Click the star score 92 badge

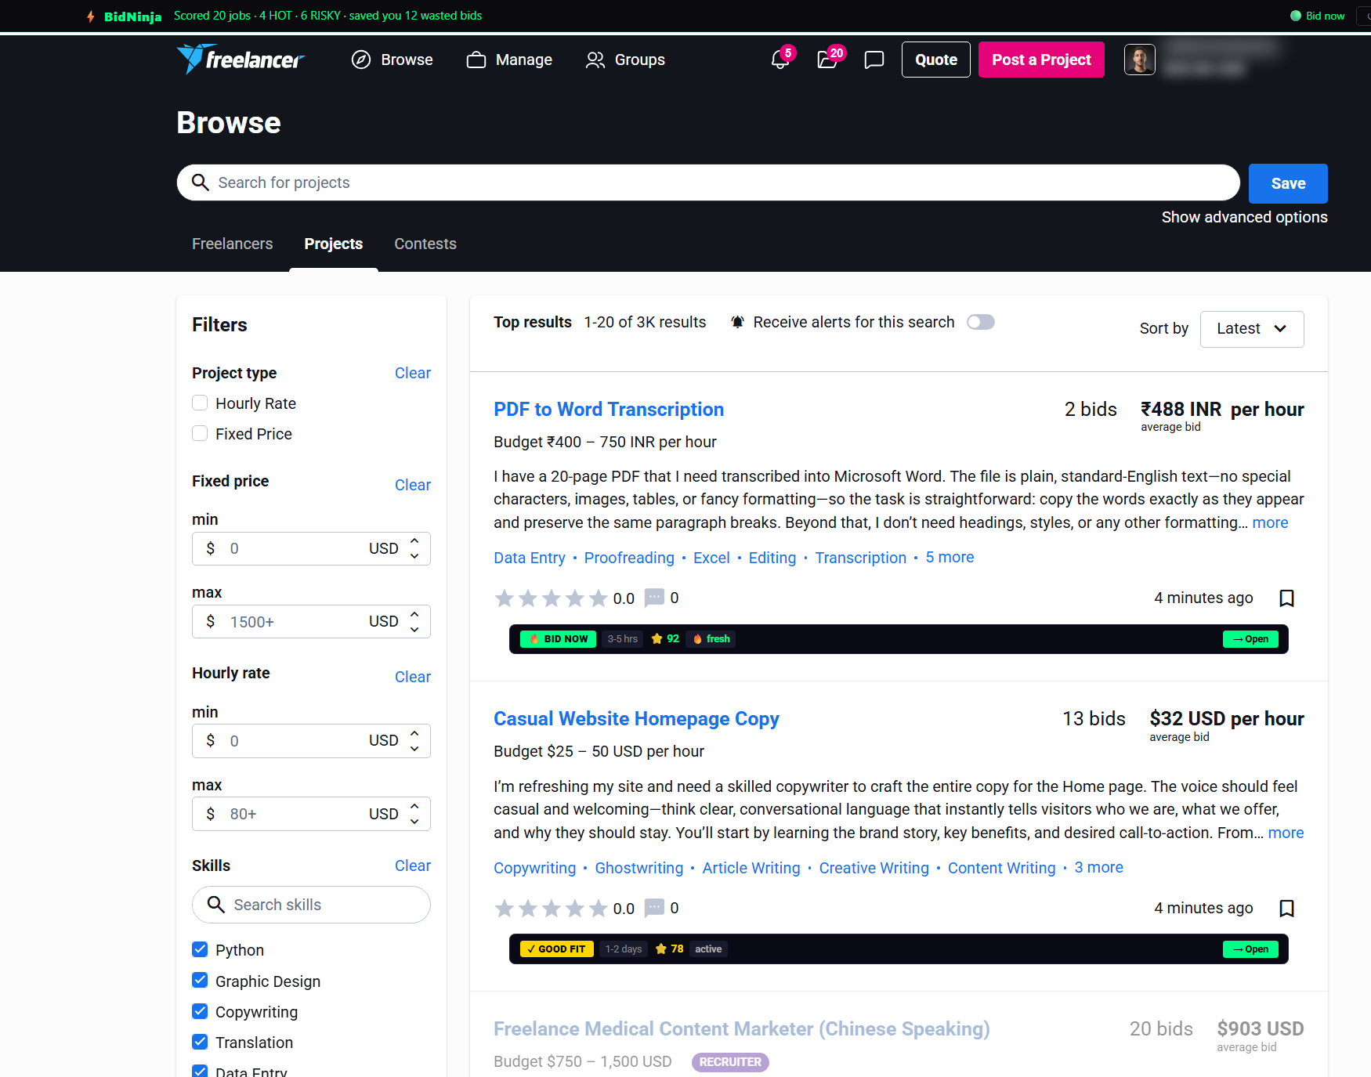point(665,639)
